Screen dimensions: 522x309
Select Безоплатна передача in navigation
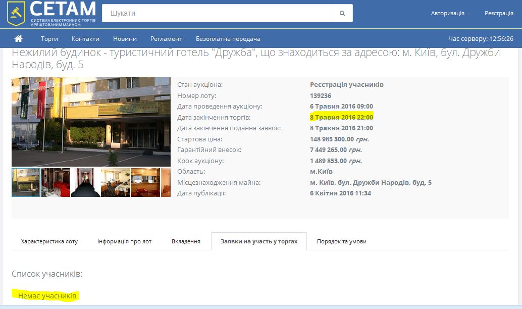tap(228, 39)
